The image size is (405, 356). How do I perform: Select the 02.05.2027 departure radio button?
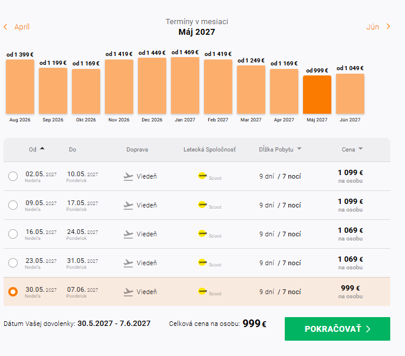(x=13, y=176)
